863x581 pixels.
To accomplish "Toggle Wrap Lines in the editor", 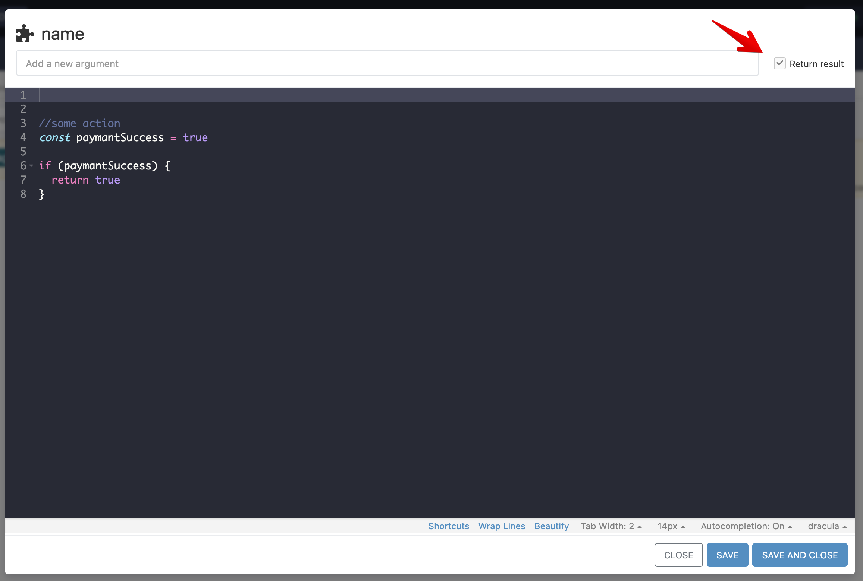I will coord(501,526).
